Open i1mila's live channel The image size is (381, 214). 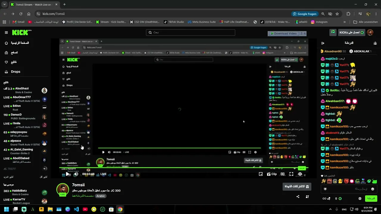pyautogui.click(x=25, y=125)
